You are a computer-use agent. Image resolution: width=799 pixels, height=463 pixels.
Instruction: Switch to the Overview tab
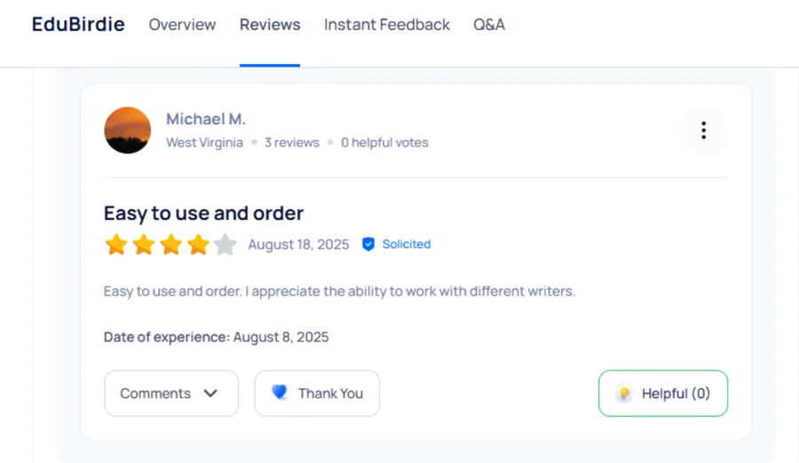[x=182, y=25]
